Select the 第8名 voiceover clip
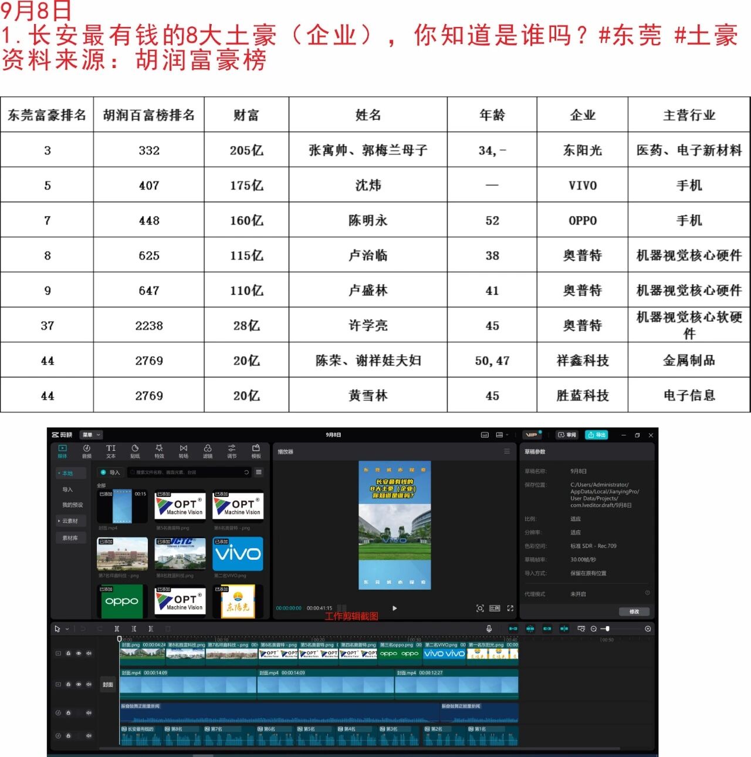Screen dimensions: 751x757 [182, 735]
